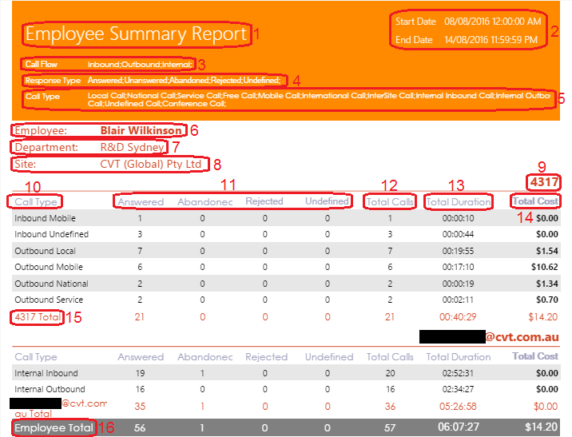Click employee name Blair Wilkinson

(x=141, y=130)
